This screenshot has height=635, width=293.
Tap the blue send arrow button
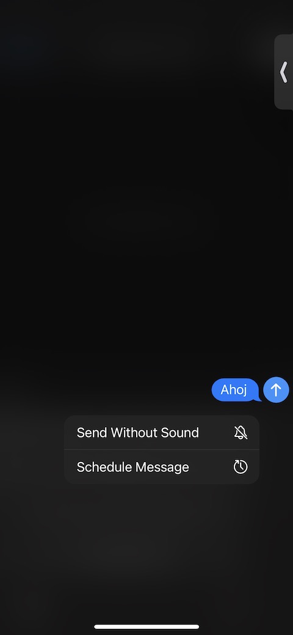(276, 390)
